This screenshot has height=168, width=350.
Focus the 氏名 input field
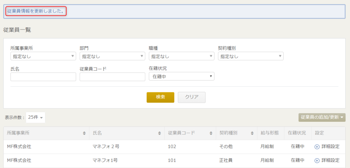click(43, 77)
